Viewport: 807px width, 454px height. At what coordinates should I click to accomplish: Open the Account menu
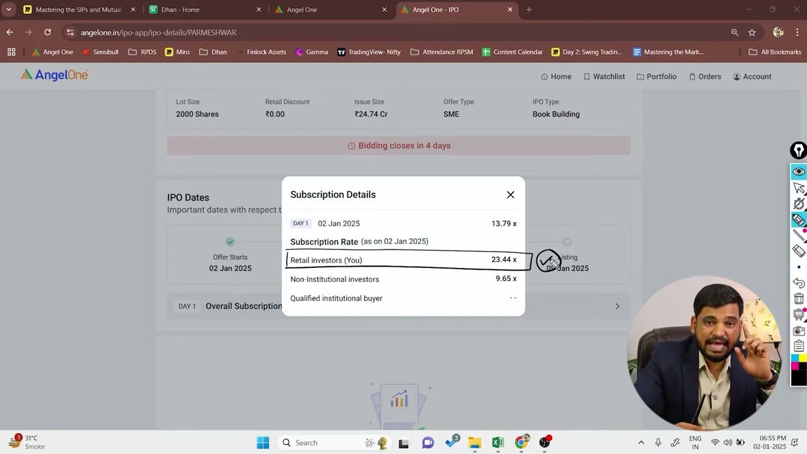[752, 76]
